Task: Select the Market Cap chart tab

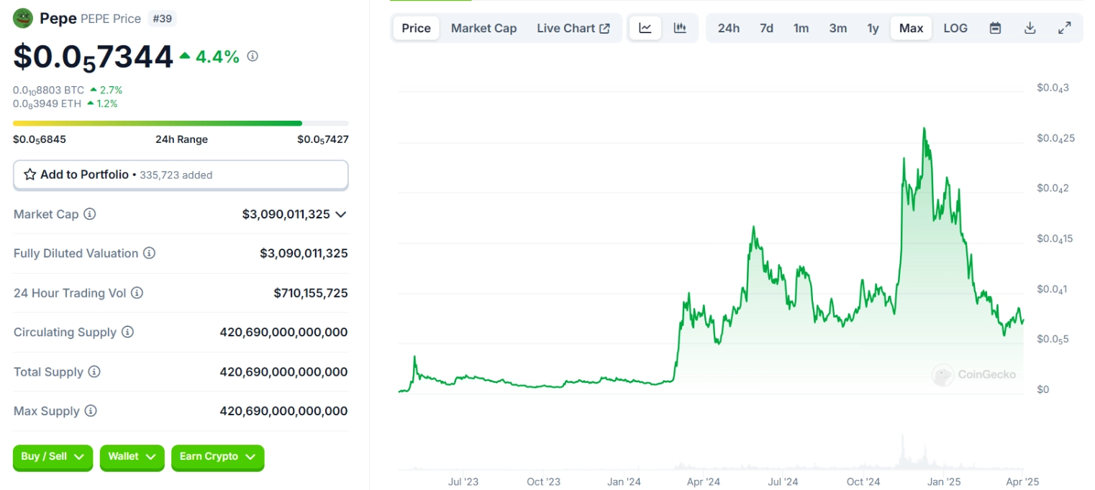Action: 484,28
